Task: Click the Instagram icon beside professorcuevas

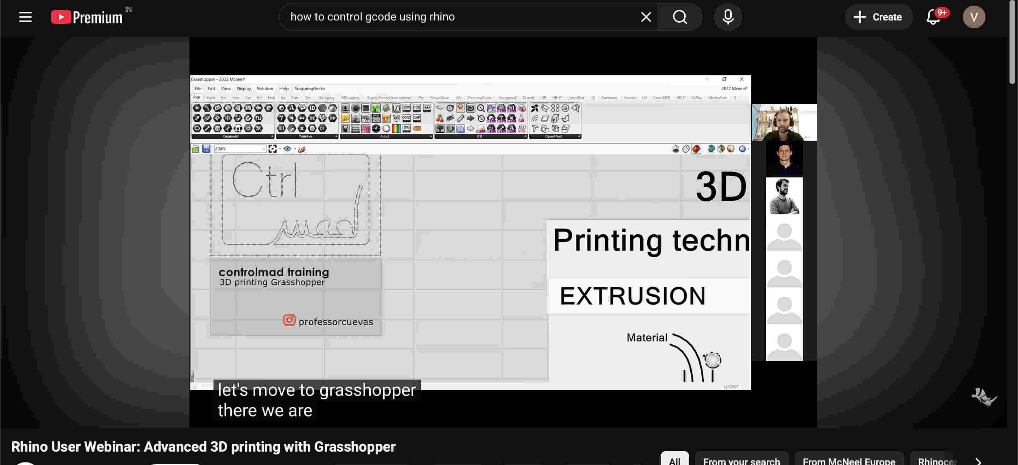Action: 289,320
